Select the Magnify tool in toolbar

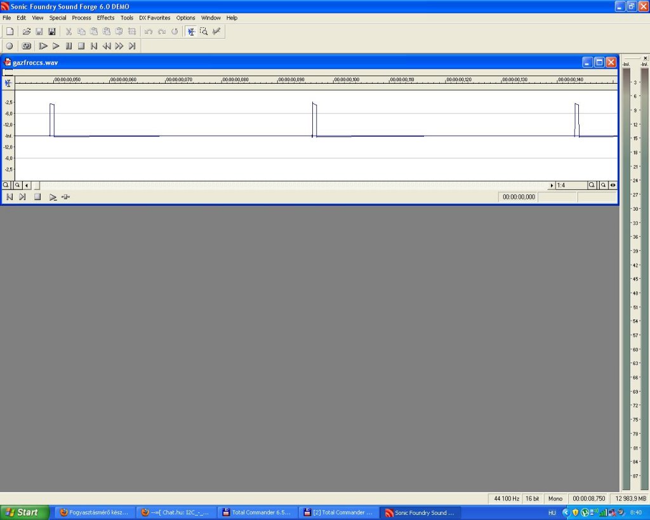(204, 32)
